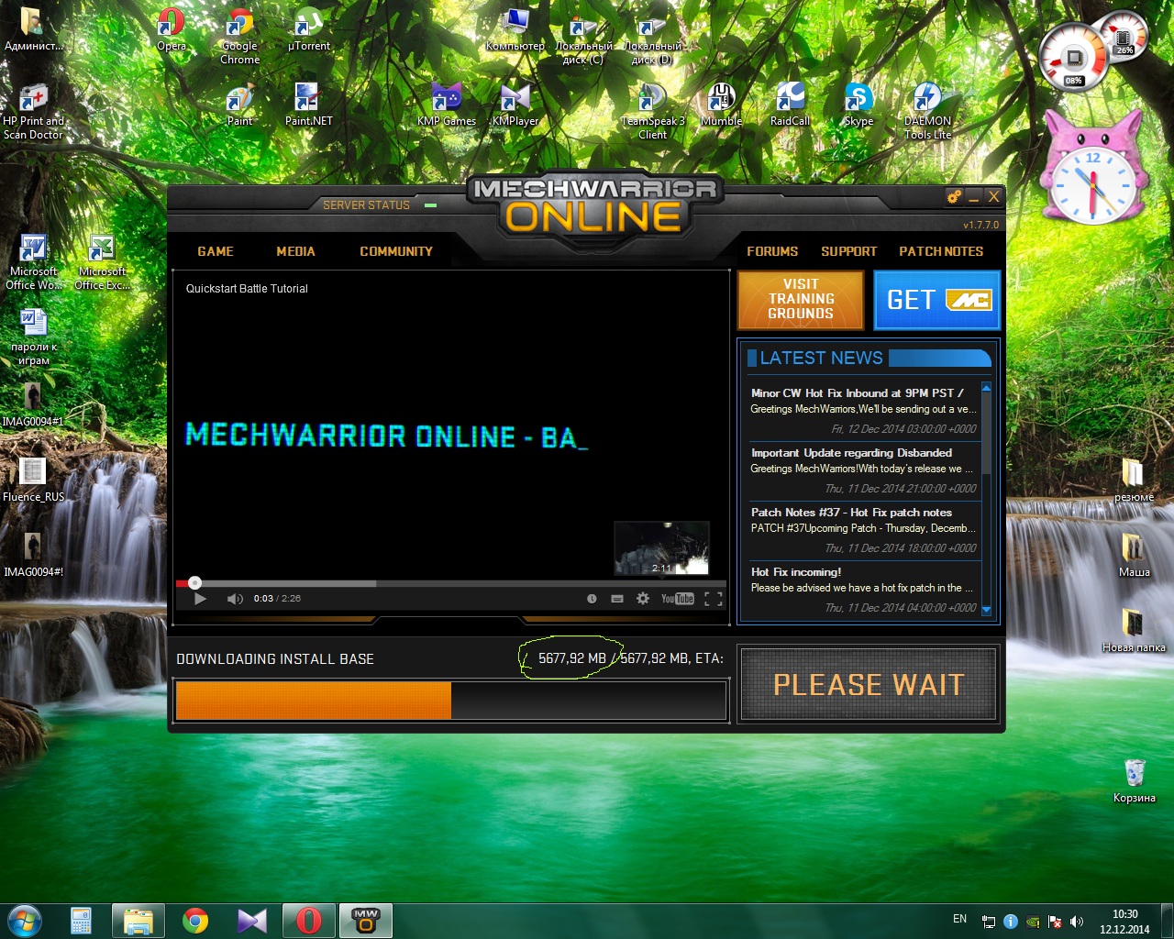This screenshot has height=939, width=1174.
Task: Toggle video subtitles icon
Action: [617, 599]
